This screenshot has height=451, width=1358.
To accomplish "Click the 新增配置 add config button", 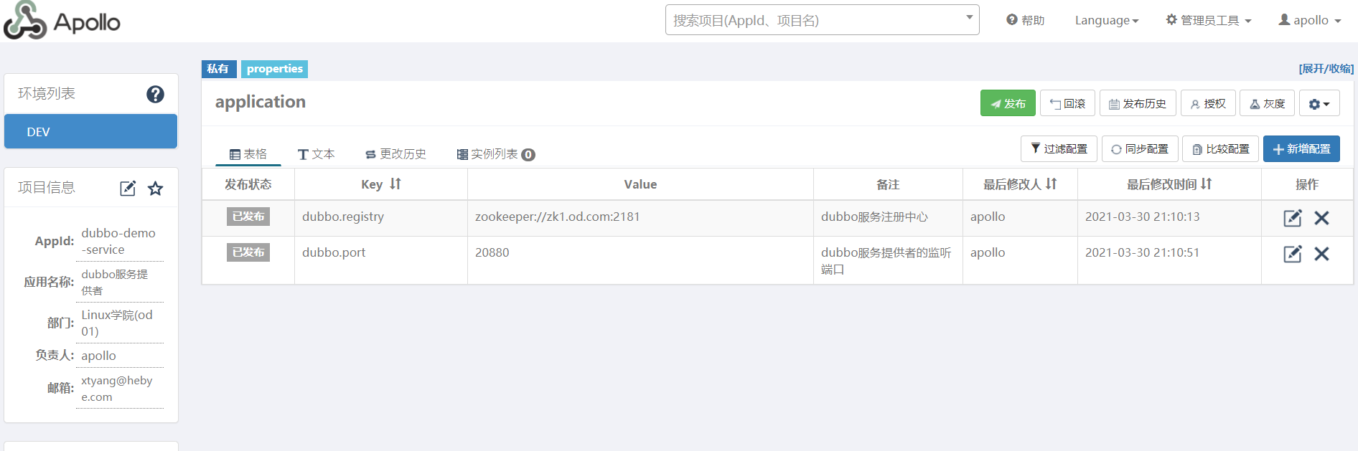I will [1301, 148].
